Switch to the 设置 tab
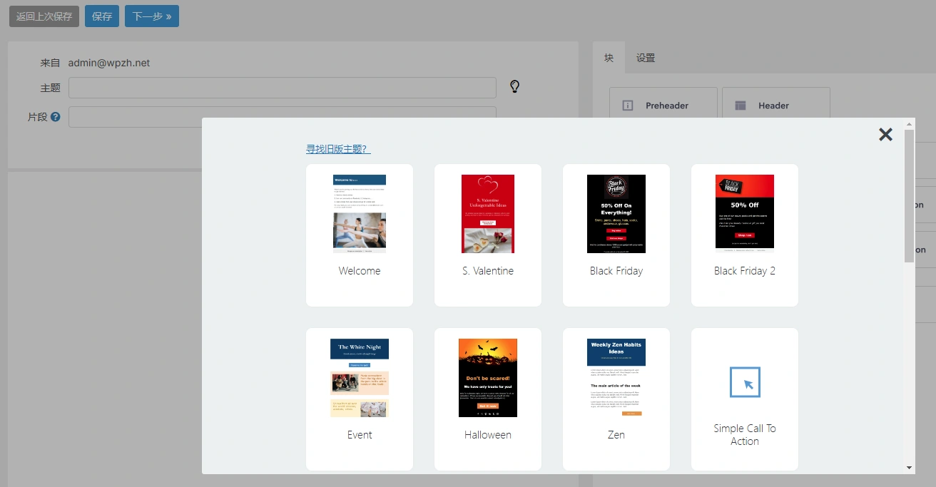936x487 pixels. [x=646, y=58]
